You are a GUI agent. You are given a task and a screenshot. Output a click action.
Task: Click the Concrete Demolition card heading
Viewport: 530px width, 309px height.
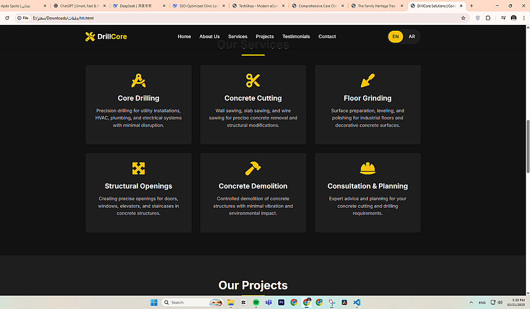[253, 186]
